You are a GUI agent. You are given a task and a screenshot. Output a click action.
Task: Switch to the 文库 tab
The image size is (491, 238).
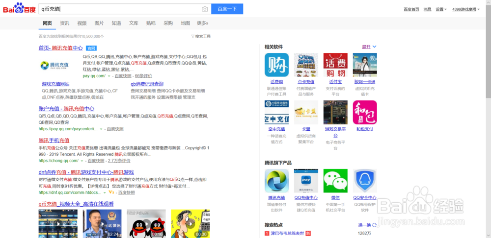click(134, 23)
